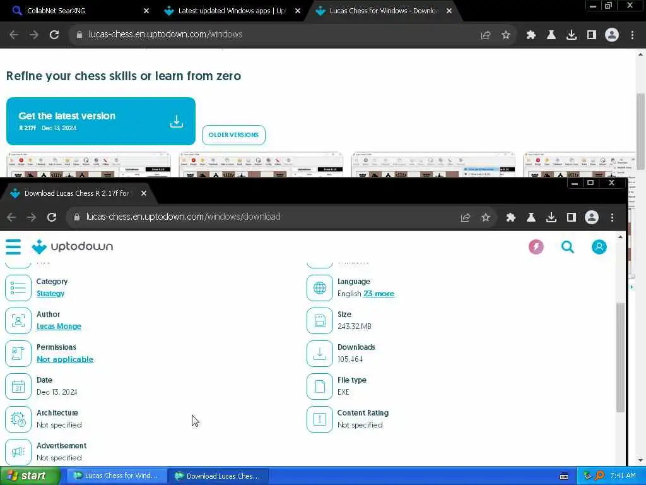Open the Strategy category link

point(50,294)
